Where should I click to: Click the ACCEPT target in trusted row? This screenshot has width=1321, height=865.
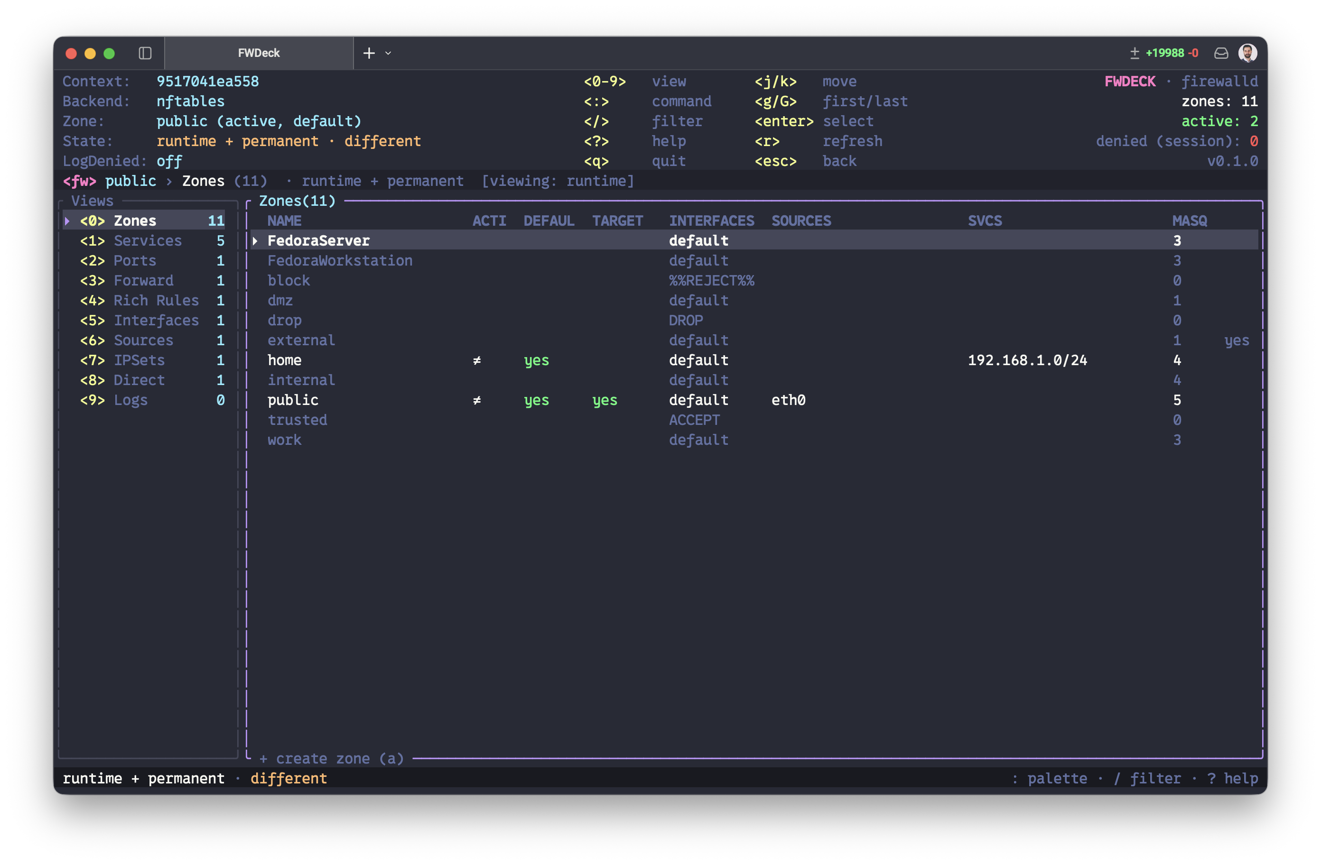(x=694, y=421)
